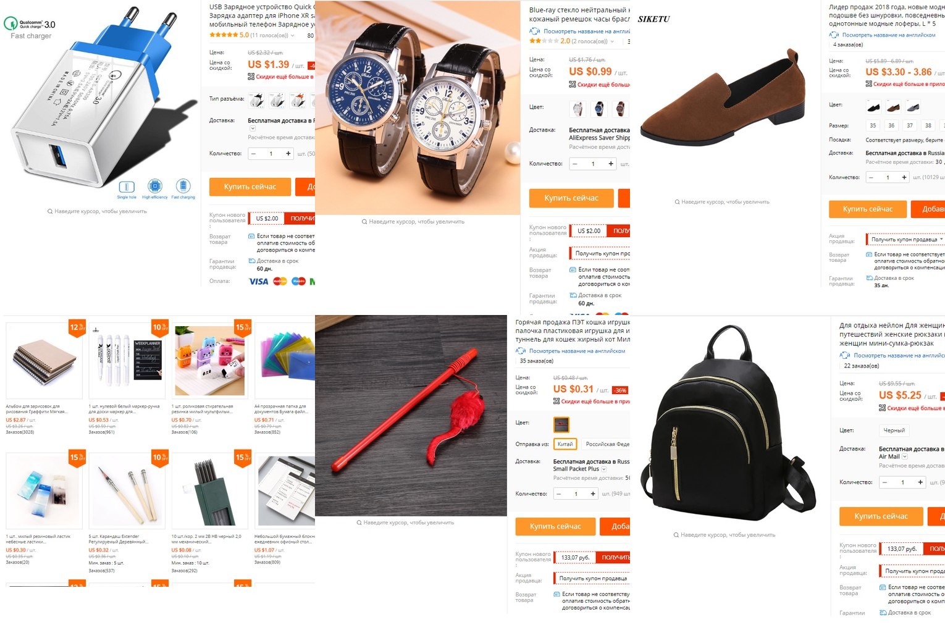The image size is (945, 630).
Task: Open the Получить купон продавца dropdown for shoes
Action: 906,240
